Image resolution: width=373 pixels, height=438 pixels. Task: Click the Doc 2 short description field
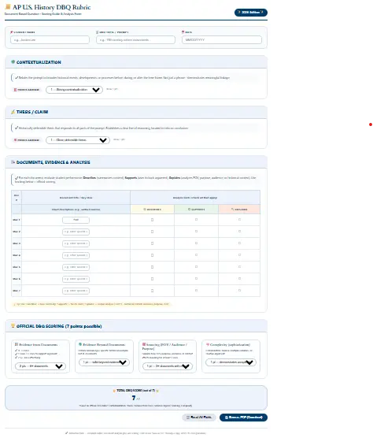pyautogui.click(x=76, y=232)
